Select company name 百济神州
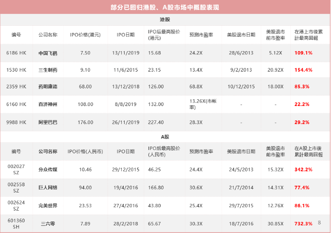Screen dimensions: 331x233 pyautogui.click(x=48, y=105)
